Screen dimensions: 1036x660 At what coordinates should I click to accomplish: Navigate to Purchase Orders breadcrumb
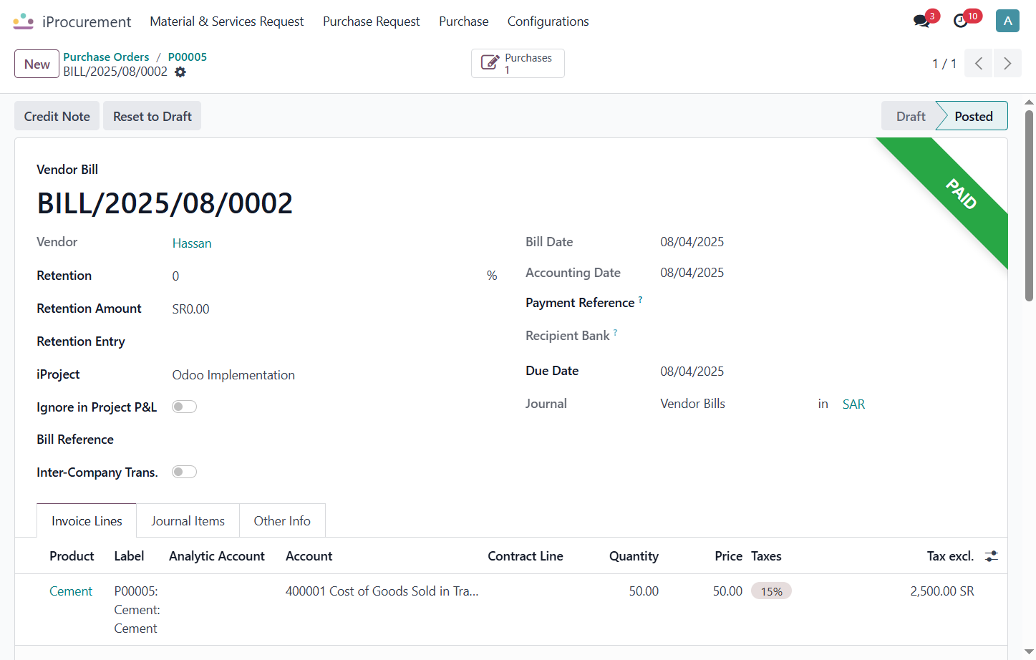tap(106, 57)
